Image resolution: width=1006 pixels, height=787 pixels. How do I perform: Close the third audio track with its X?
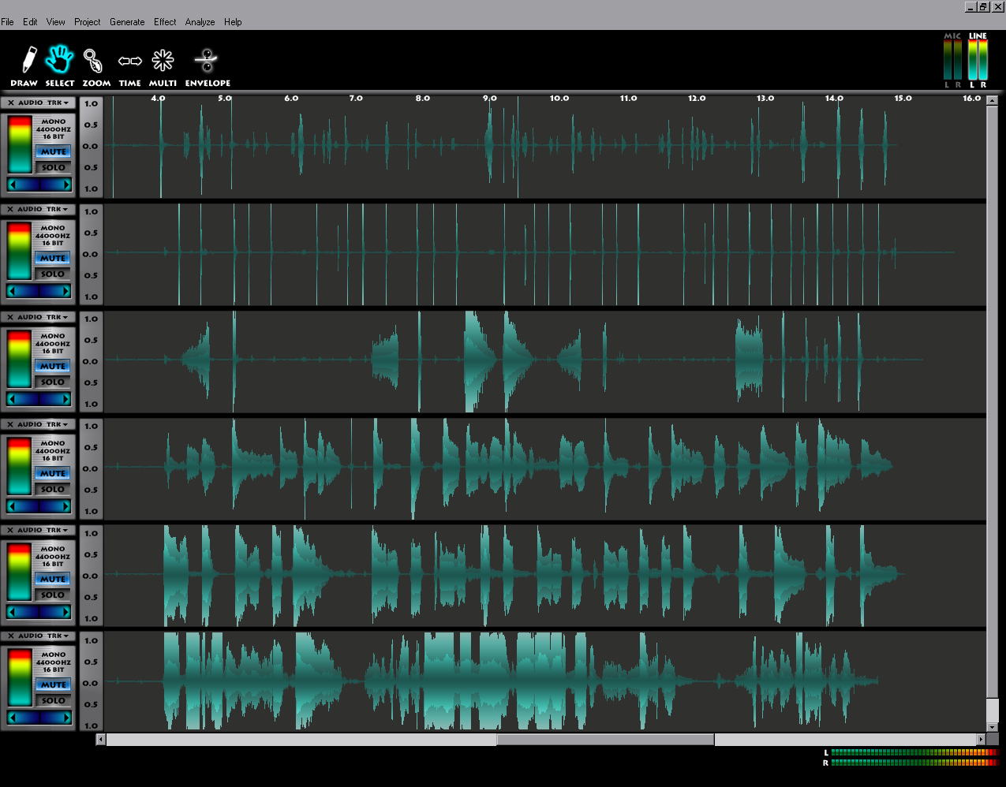click(11, 317)
